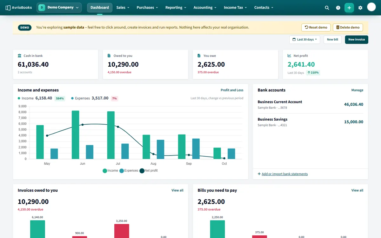This screenshot has width=381, height=238.
Task: Go to the Dashboard tab
Action: pyautogui.click(x=100, y=8)
